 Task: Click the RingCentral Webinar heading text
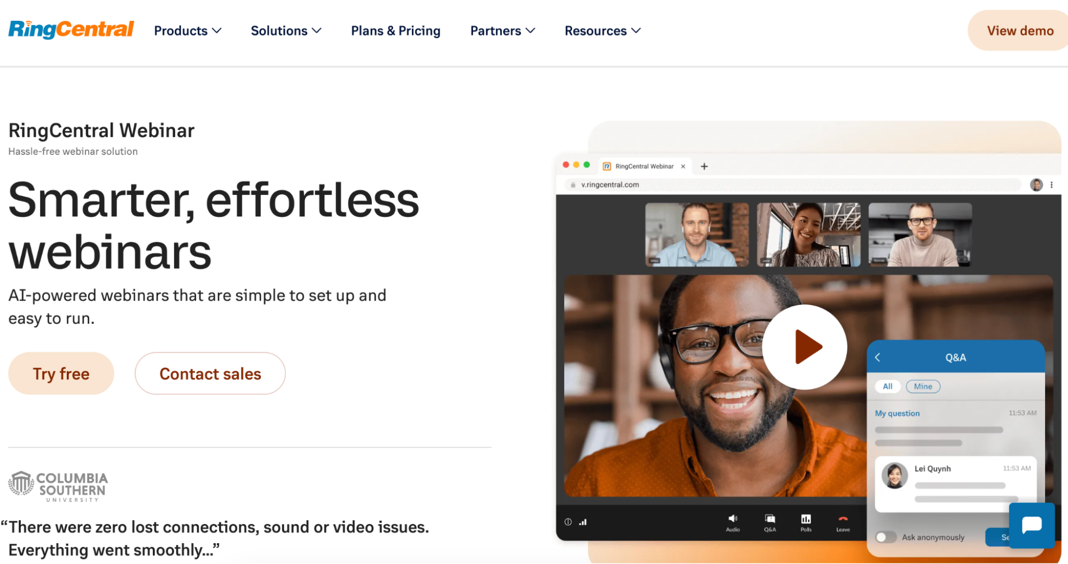click(x=102, y=130)
